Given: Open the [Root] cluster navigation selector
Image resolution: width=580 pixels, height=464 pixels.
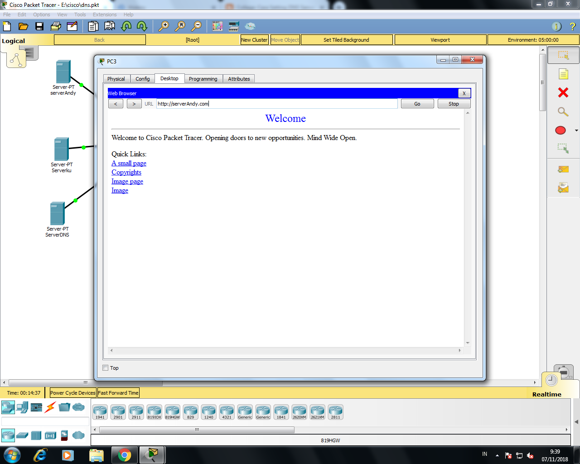Looking at the screenshot, I should point(193,39).
